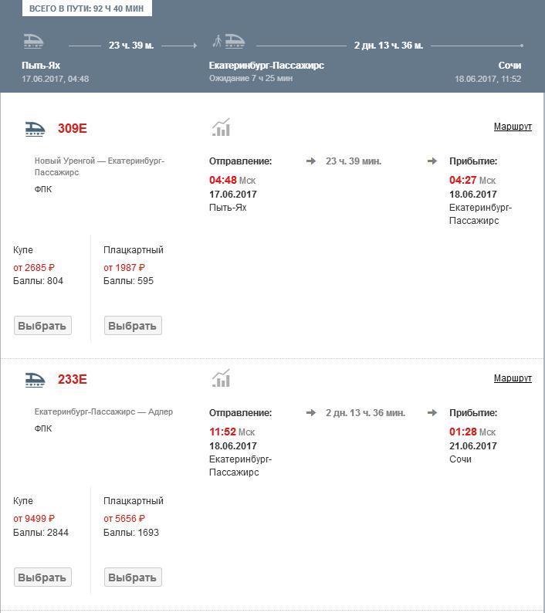Open statistics chart icon for train 309Е
545x613 pixels.
222,128
